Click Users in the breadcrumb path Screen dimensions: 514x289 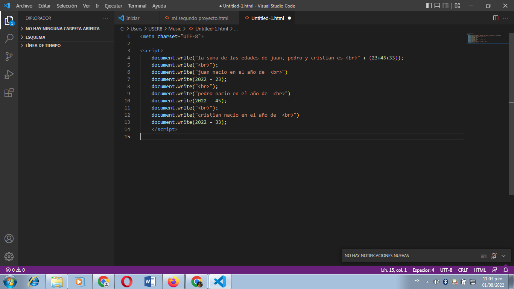tap(136, 29)
